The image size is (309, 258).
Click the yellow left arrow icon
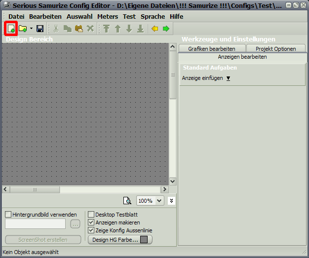click(x=154, y=29)
